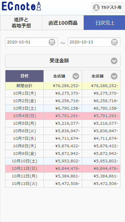Viewport: 125px width, 222px height.
Task: Click the 日付 column header
Action: coord(24,76)
